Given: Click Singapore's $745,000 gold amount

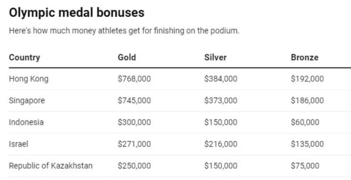Looking at the screenshot, I should (x=134, y=101).
